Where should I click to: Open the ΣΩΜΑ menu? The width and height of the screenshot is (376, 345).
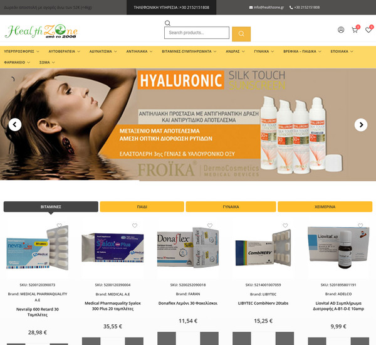(47, 63)
